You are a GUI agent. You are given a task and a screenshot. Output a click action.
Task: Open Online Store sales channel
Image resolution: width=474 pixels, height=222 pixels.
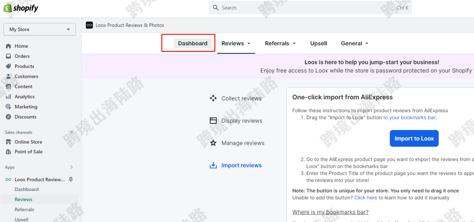click(29, 142)
